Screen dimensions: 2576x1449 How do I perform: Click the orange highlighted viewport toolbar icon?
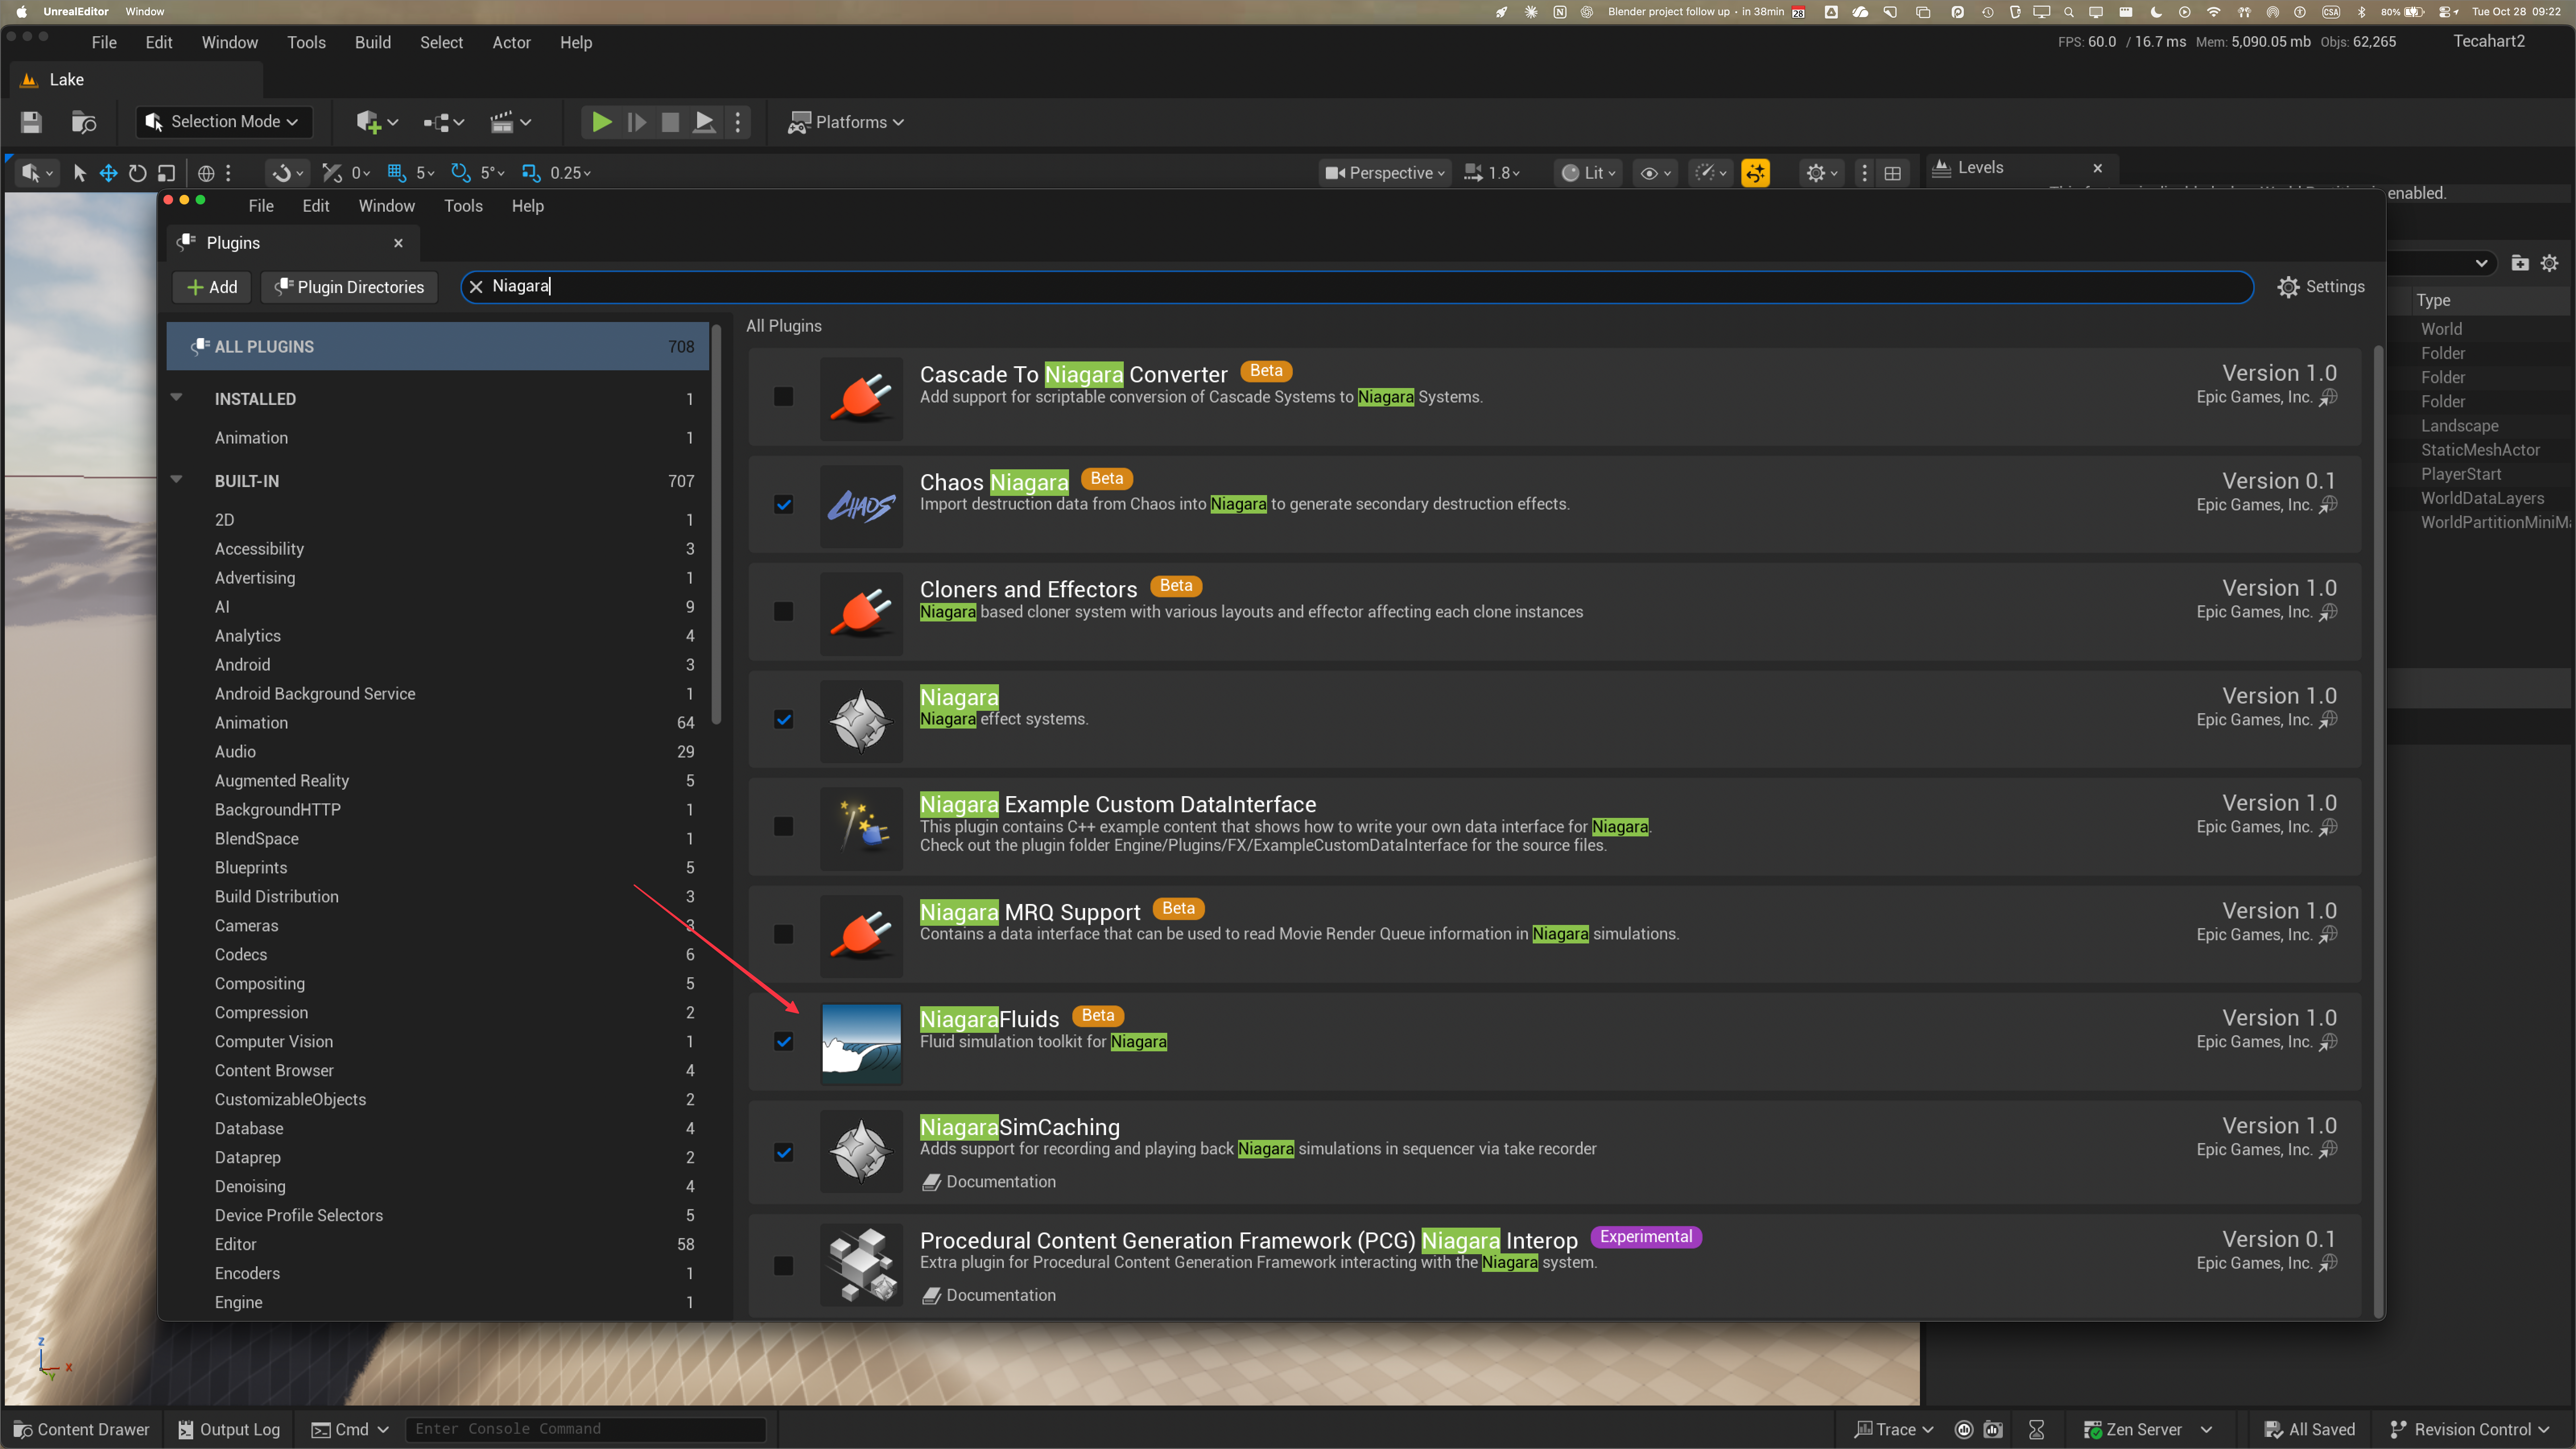tap(1755, 173)
